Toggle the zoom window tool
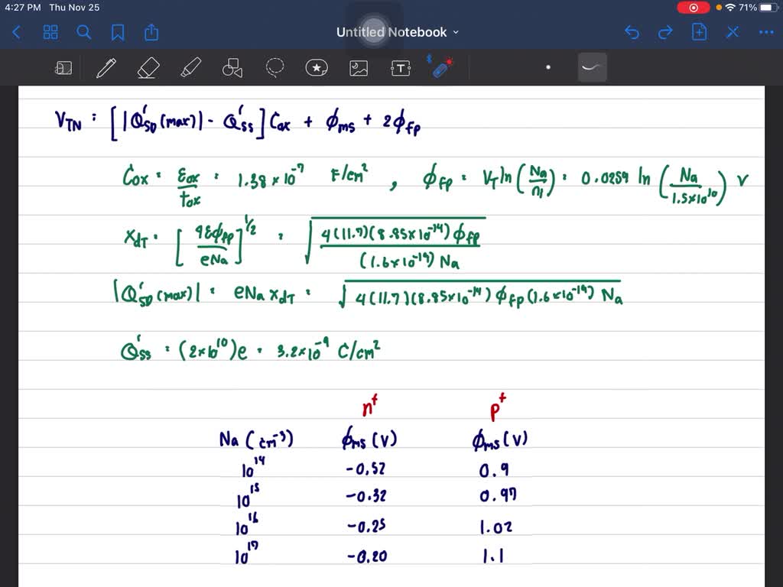This screenshot has height=587, width=783. tap(63, 68)
